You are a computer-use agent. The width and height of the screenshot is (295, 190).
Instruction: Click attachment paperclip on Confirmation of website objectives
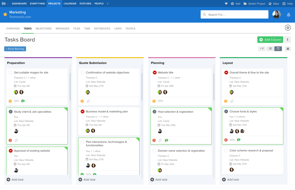coord(88,101)
